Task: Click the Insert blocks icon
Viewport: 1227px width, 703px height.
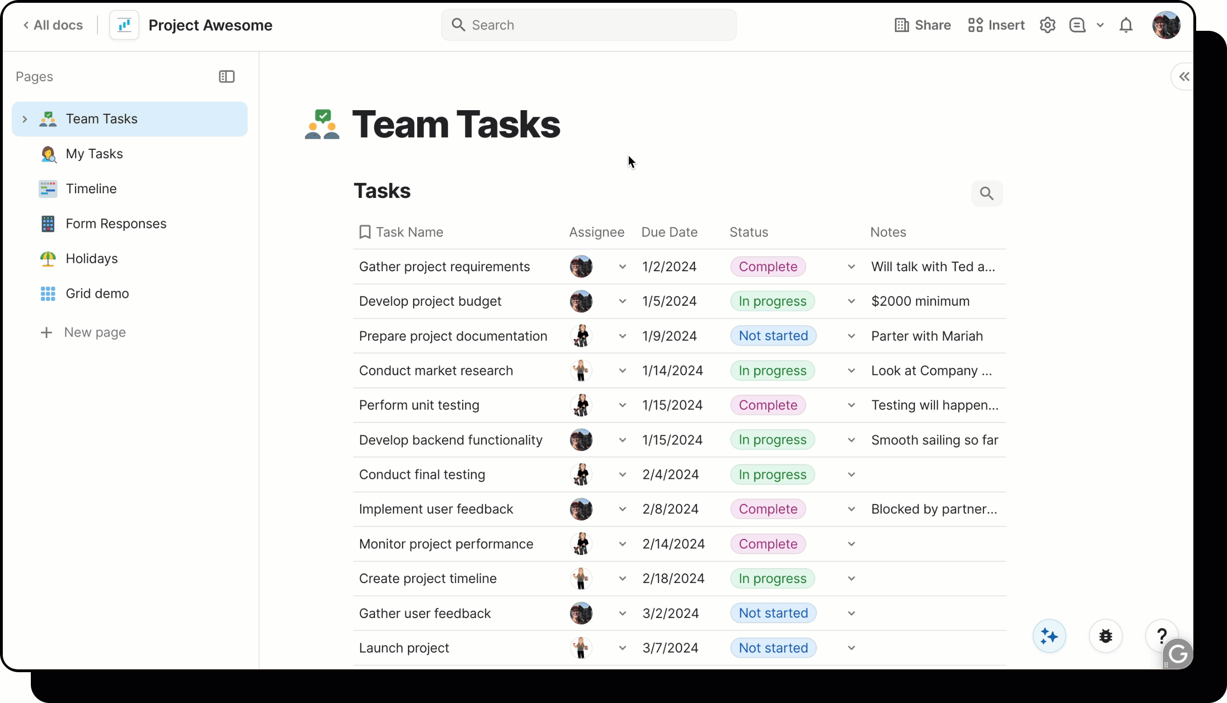Action: [975, 25]
